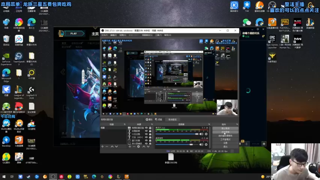320x180 pixels.
Task: Hide the 文本 (GDI+) source via eye icon
Action: coord(146,137)
